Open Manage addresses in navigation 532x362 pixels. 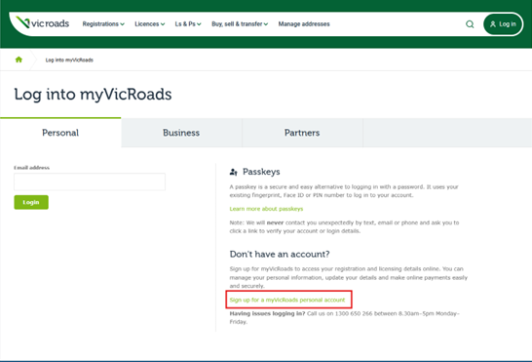point(304,23)
